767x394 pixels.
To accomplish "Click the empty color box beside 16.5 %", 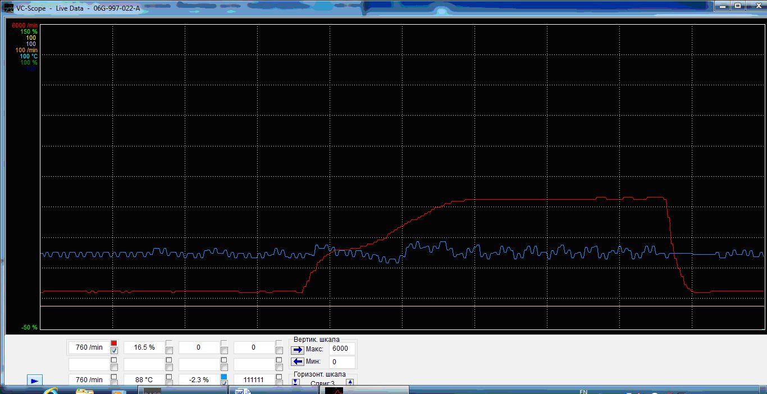I will click(169, 343).
